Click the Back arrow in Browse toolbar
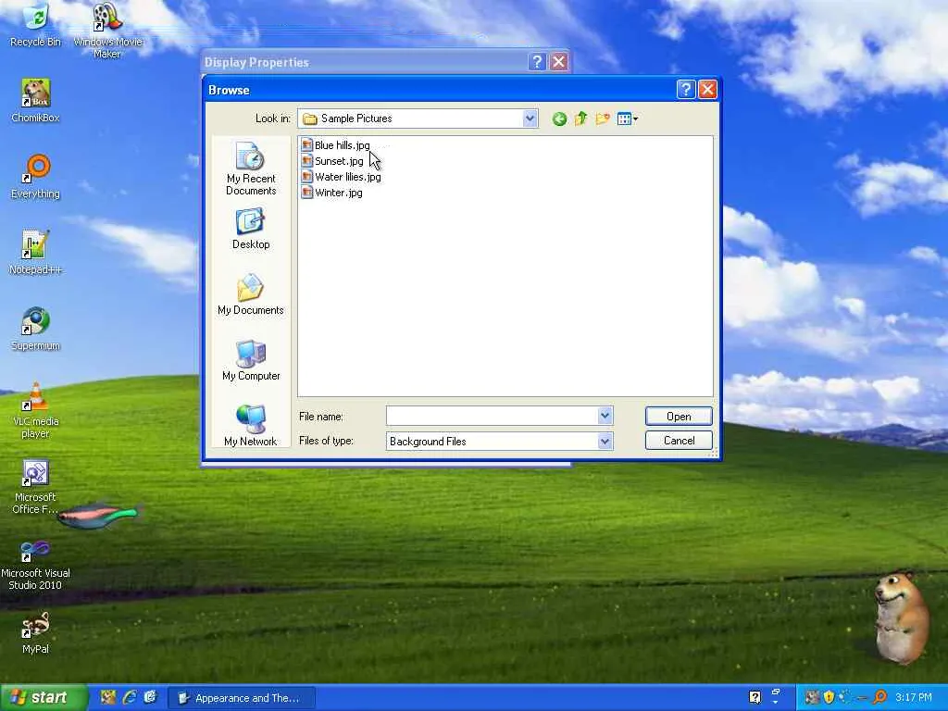The height and width of the screenshot is (711, 948). 559,119
